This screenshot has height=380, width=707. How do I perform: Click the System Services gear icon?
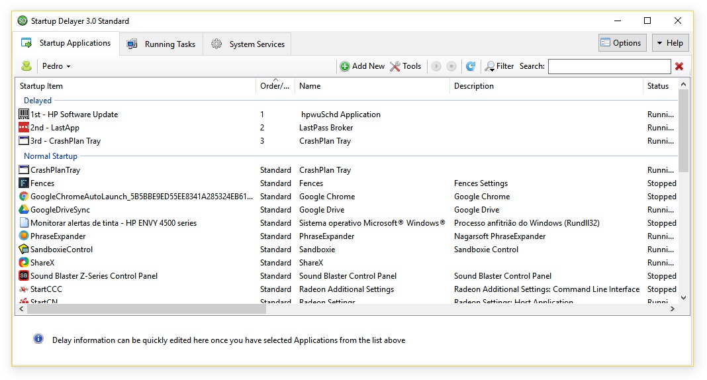click(217, 44)
